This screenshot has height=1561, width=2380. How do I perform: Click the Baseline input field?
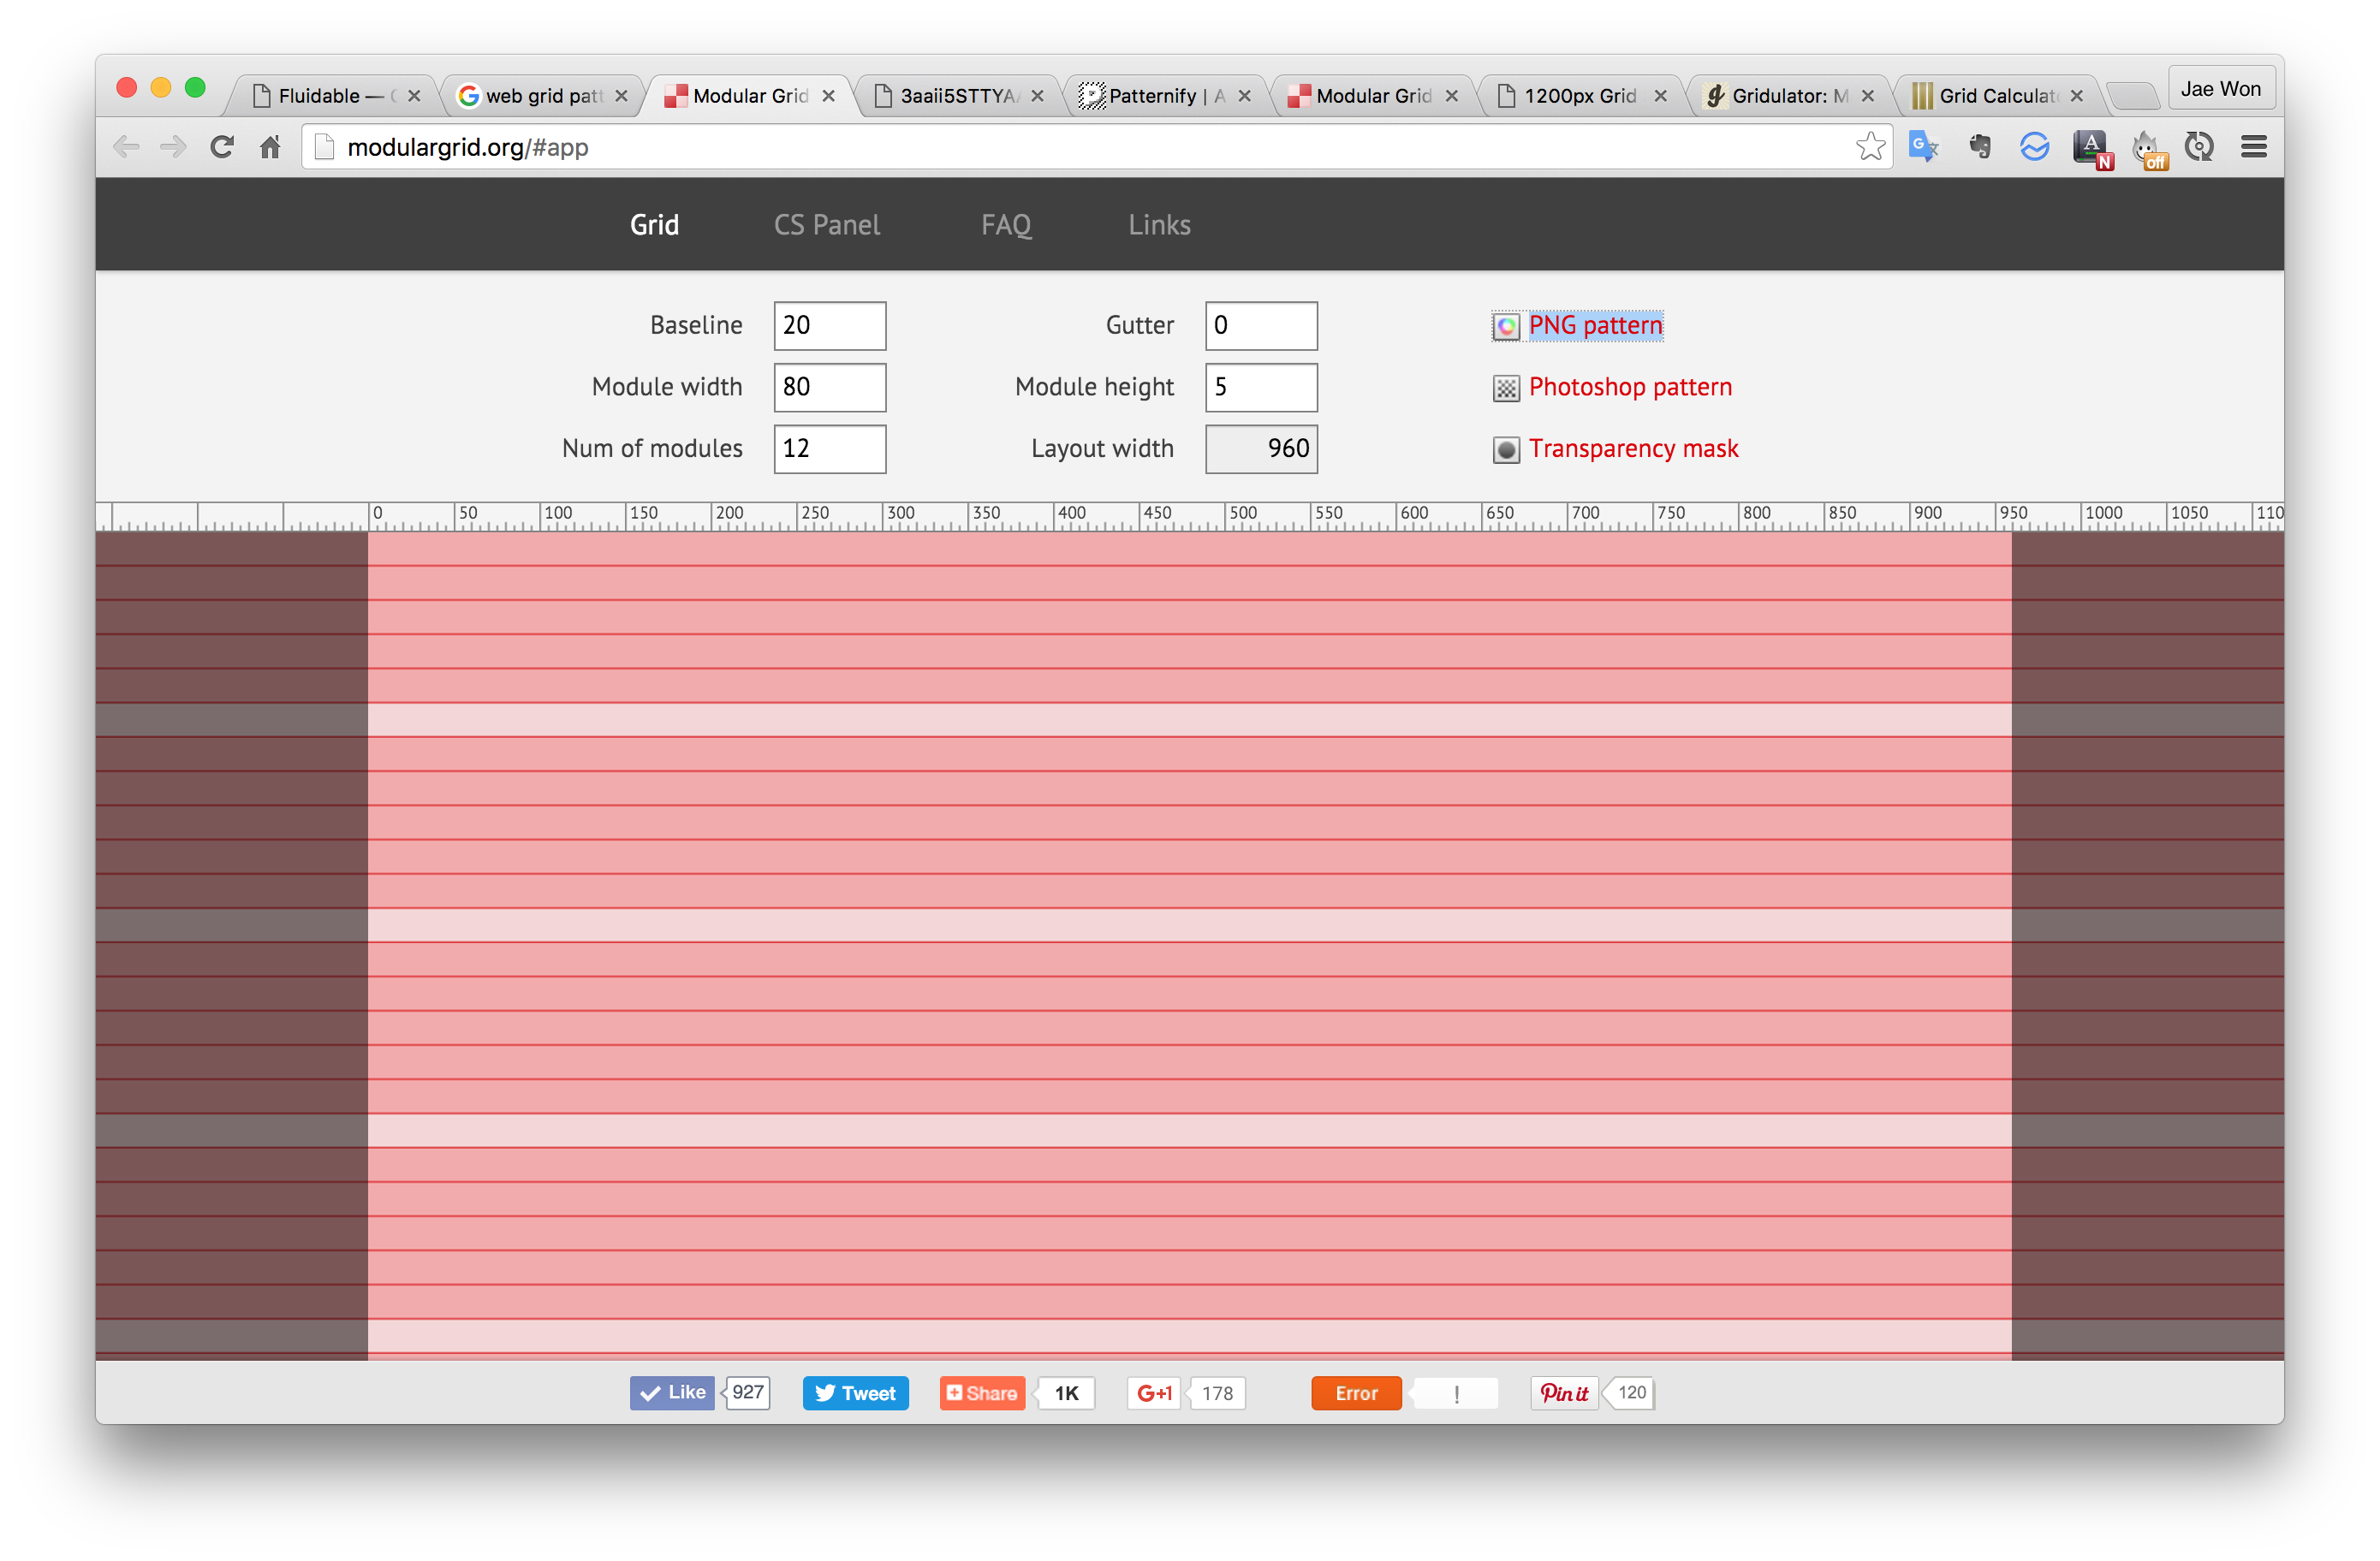click(x=829, y=326)
